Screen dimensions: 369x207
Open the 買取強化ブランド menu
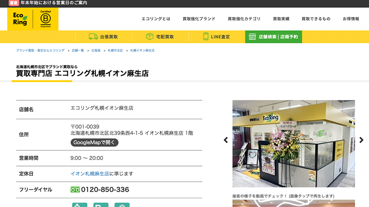199,19
